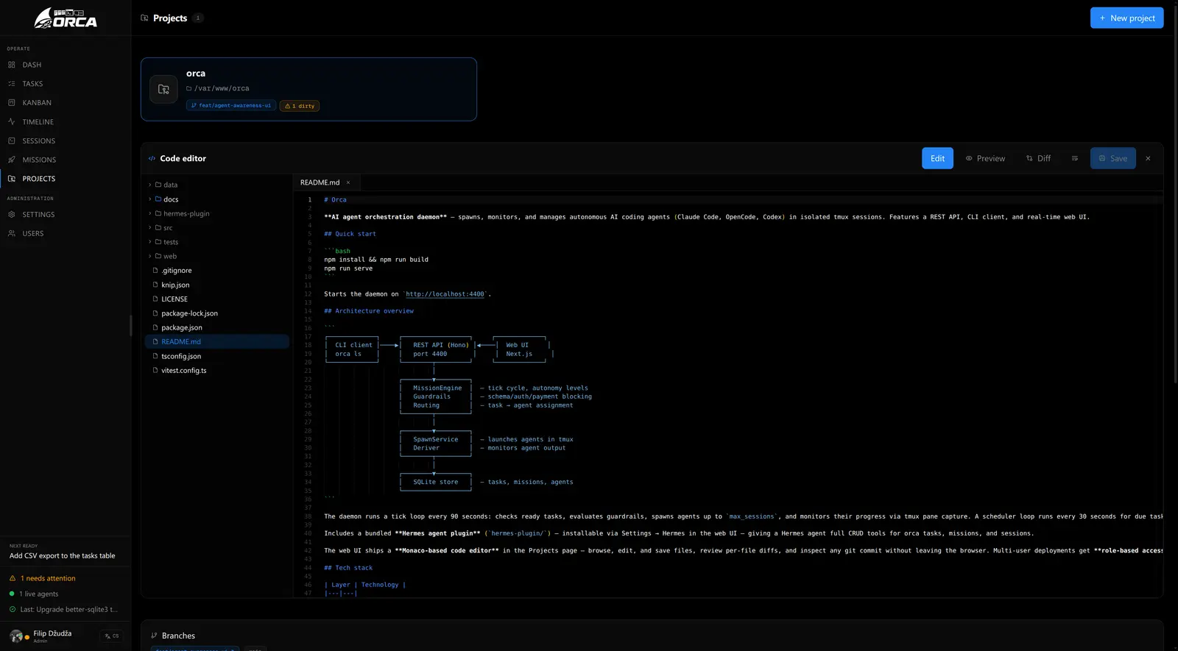Open vitest.config.ts in the file tree
Image resolution: width=1178 pixels, height=651 pixels.
pyautogui.click(x=217, y=371)
